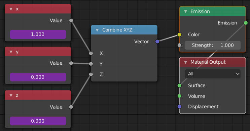Click the x node Value output socket

pos(71,20)
